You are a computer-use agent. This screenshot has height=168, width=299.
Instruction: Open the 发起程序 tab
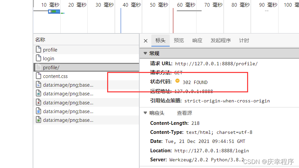[221, 40]
